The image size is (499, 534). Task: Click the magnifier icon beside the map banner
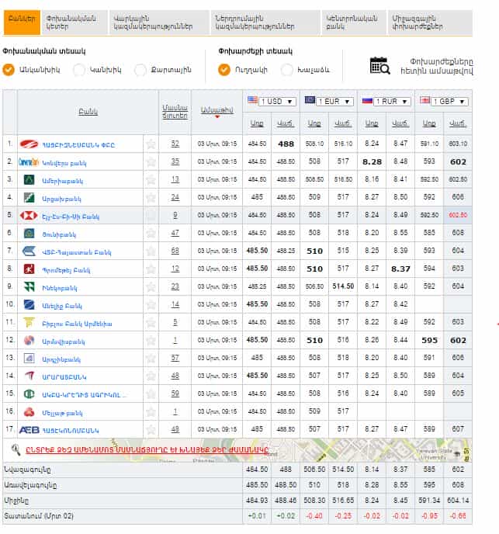(x=16, y=449)
